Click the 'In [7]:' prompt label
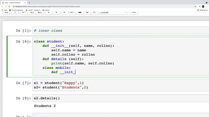This screenshot has height=117, width=209. coord(23,83)
